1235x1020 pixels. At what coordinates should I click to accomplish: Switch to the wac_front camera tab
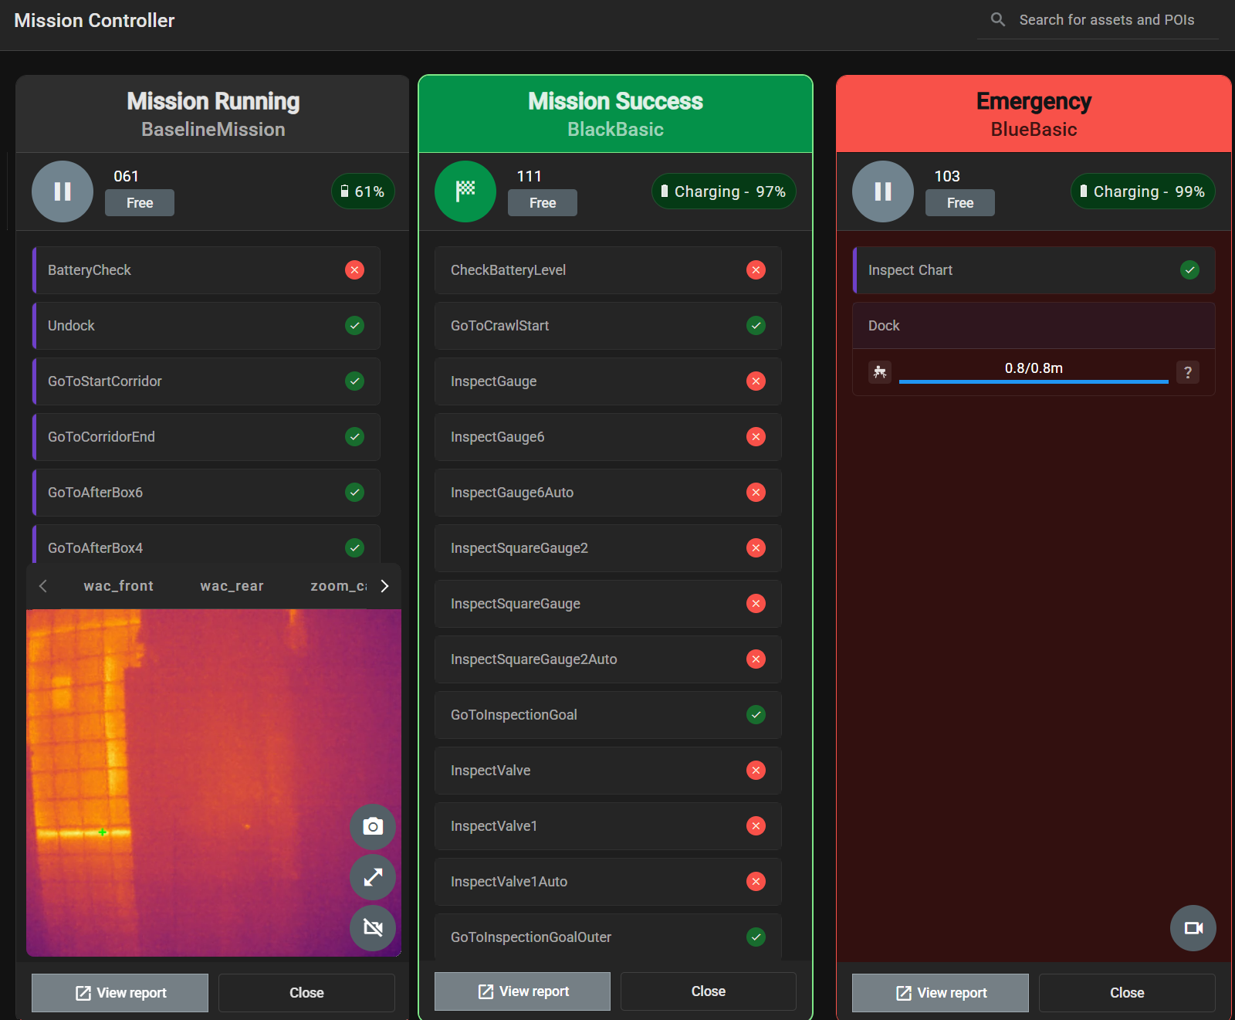point(119,586)
